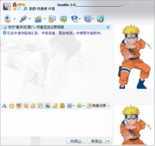Expand 消息记录 dropdown arrow

(108, 106)
